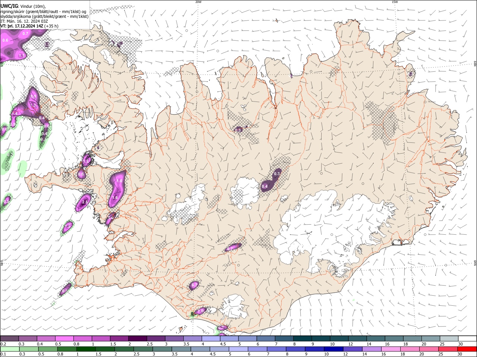
Task: Click the '0.2' label on the snow scale
Action: coord(3,344)
